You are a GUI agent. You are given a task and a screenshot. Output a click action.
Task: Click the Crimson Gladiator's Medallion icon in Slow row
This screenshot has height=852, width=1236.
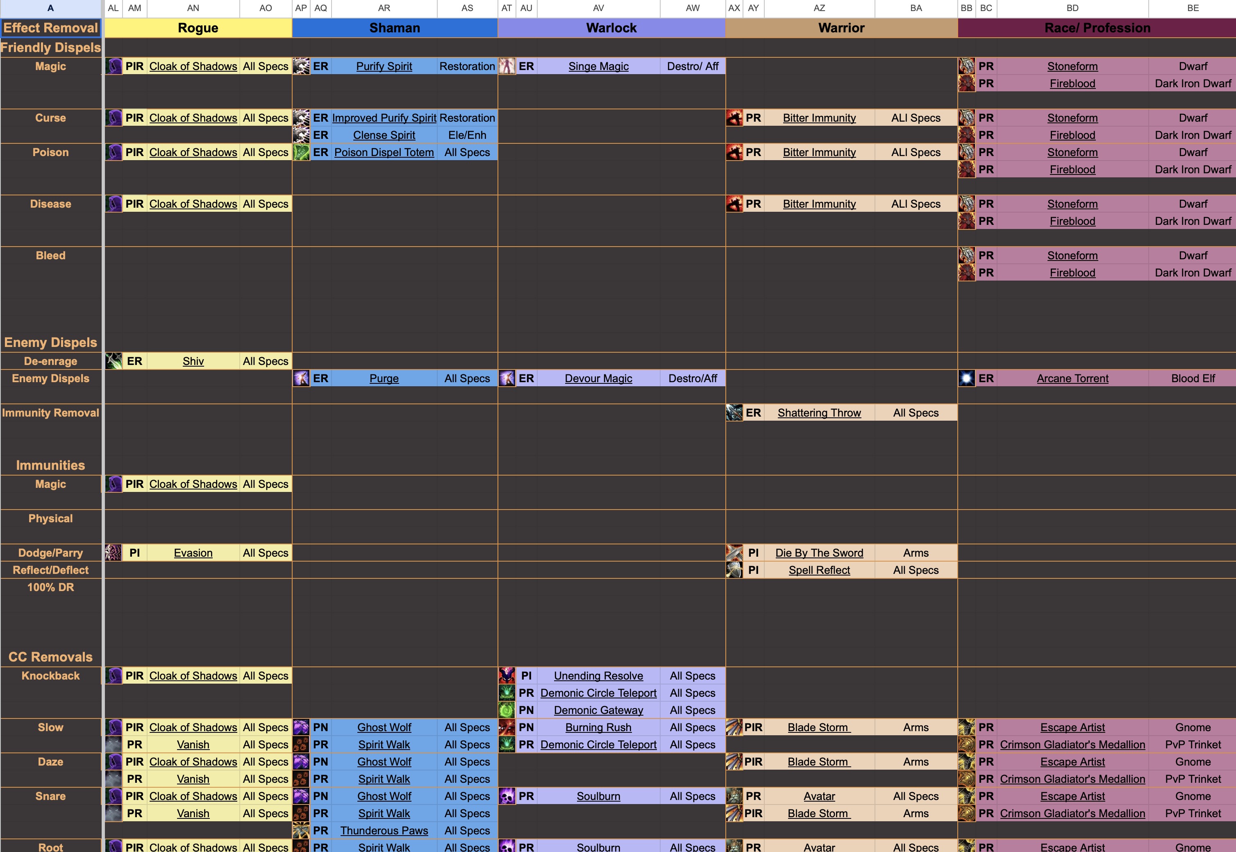tap(967, 744)
